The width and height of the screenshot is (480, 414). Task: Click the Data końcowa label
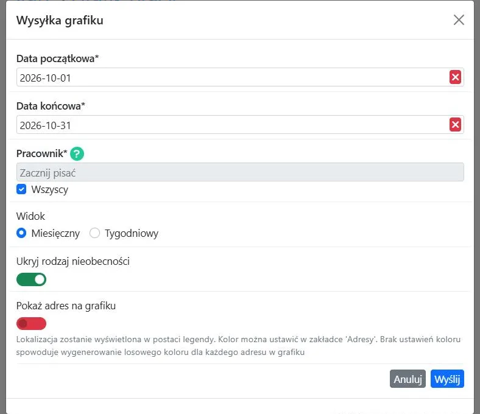click(51, 106)
